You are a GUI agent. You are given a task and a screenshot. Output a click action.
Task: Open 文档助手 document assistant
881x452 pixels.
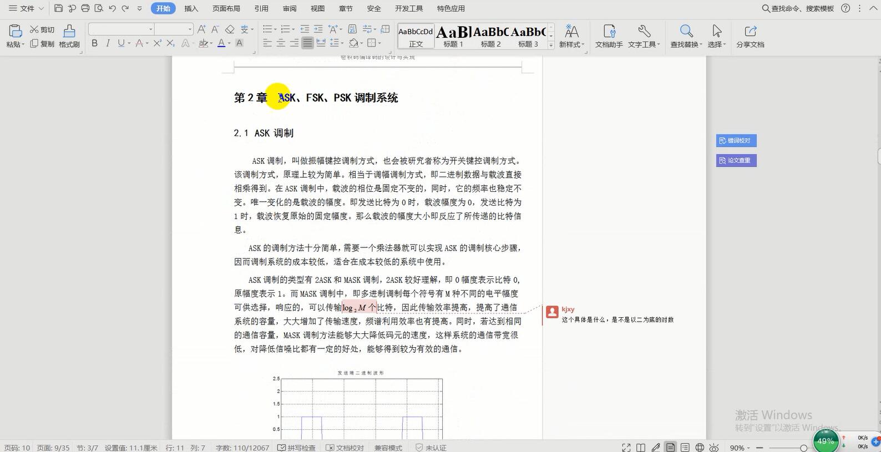pyautogui.click(x=609, y=36)
